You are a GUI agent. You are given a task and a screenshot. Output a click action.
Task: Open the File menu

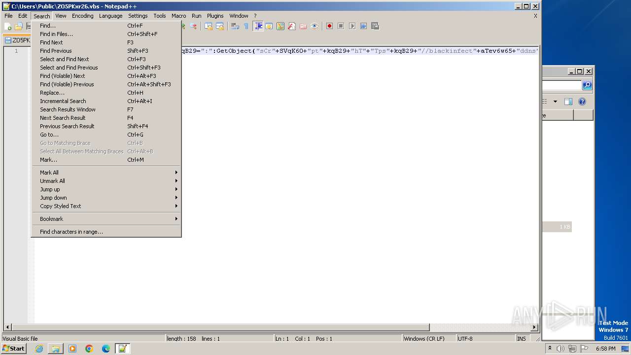tap(8, 16)
